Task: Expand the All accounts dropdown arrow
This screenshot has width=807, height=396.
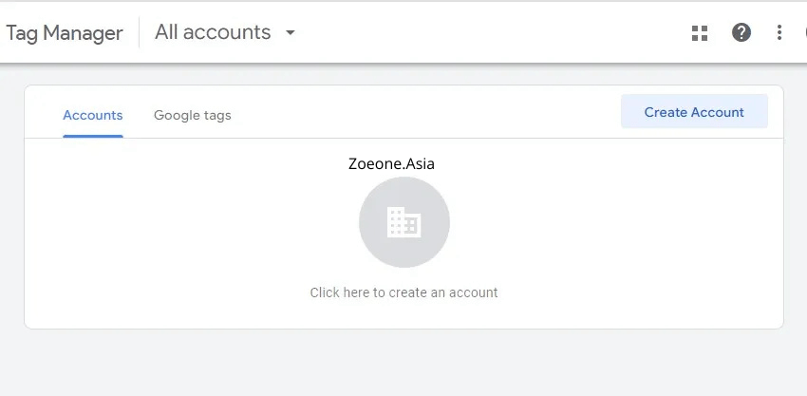Action: point(291,33)
